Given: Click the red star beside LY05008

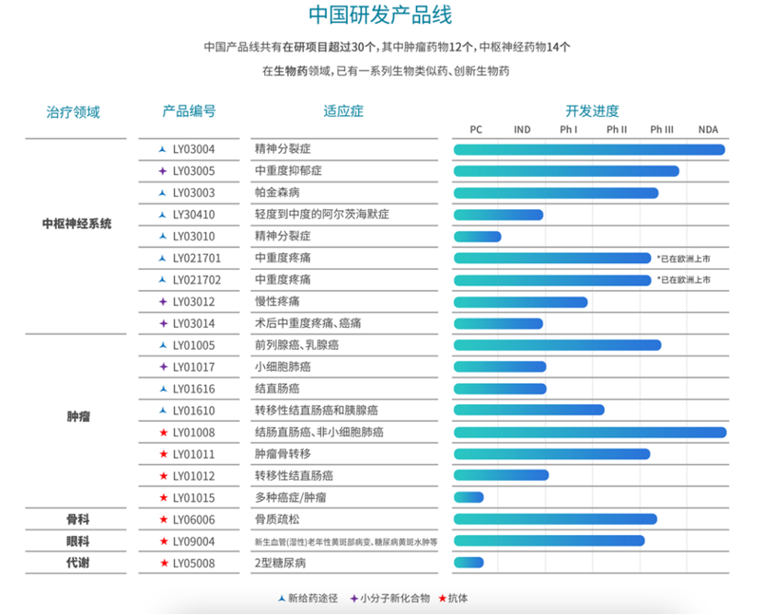Looking at the screenshot, I should (163, 563).
